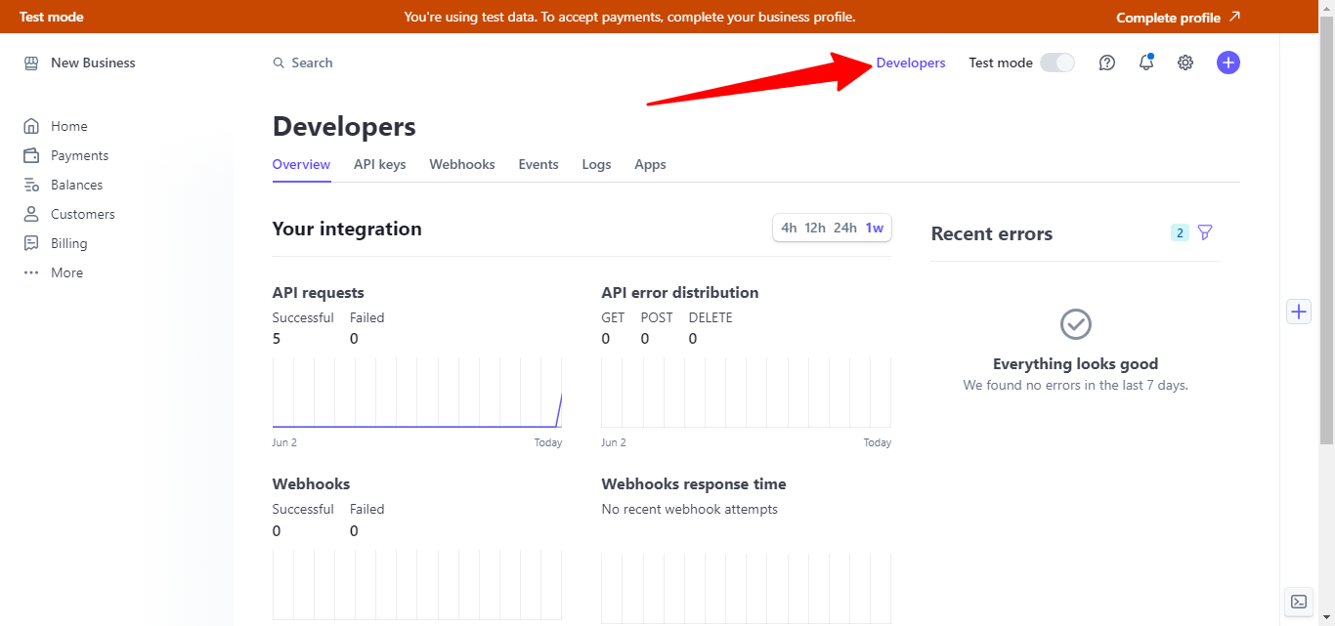Screen dimensions: 1335x626
Task: Select the 4h time range
Action: 789,228
